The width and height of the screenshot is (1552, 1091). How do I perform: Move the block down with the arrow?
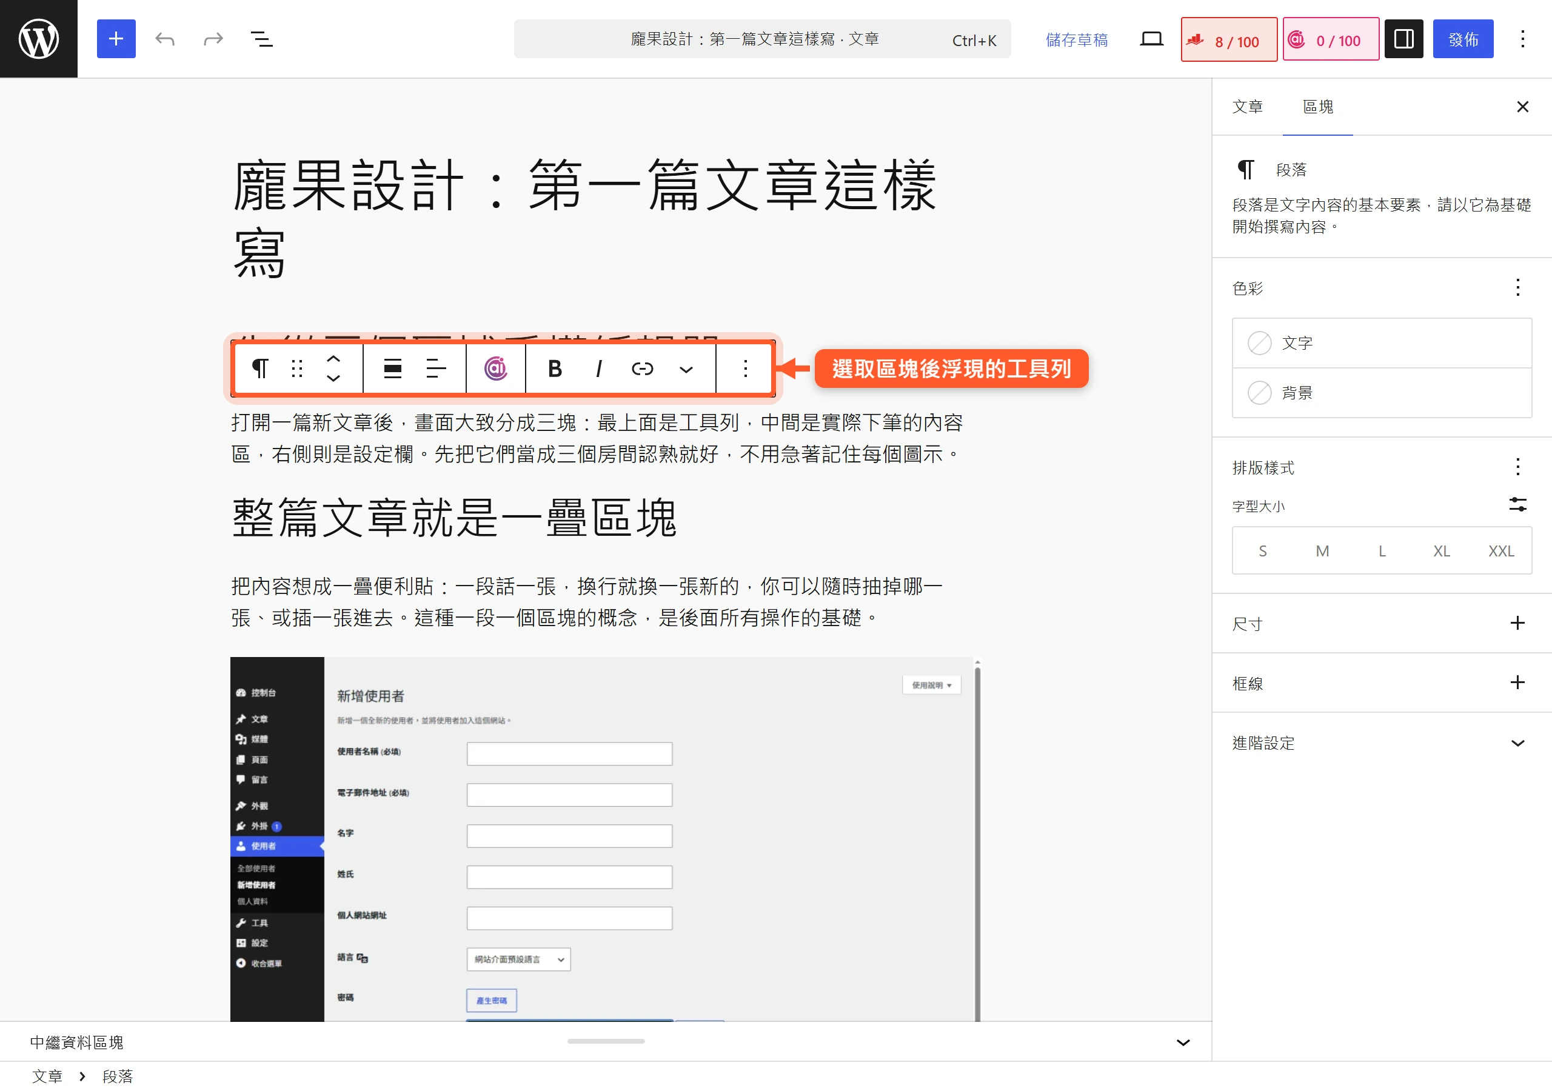[333, 379]
